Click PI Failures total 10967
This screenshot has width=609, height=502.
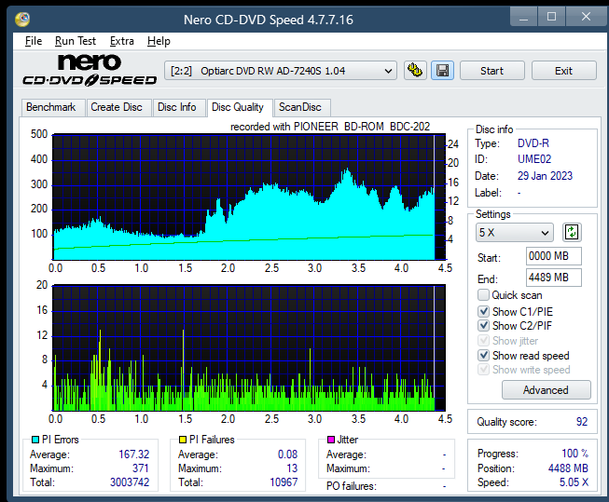click(284, 482)
